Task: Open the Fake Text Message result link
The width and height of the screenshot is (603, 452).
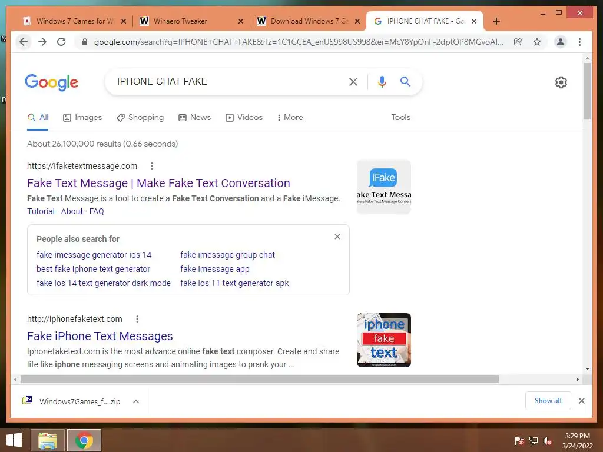Action: 158,184
